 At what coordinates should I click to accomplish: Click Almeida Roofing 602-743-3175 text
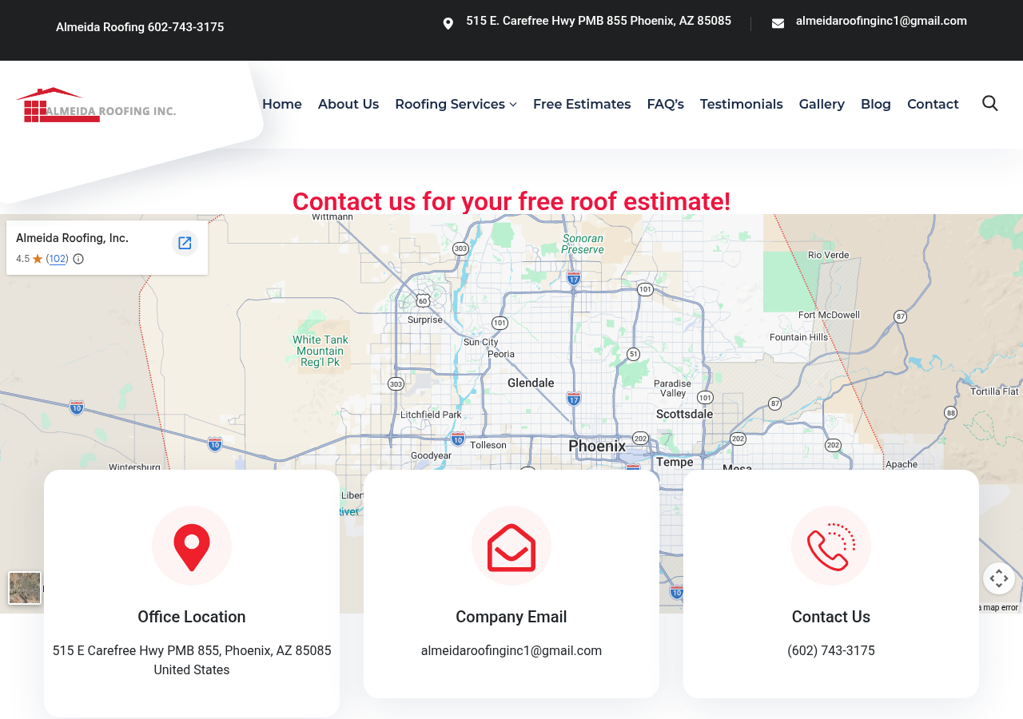click(140, 27)
